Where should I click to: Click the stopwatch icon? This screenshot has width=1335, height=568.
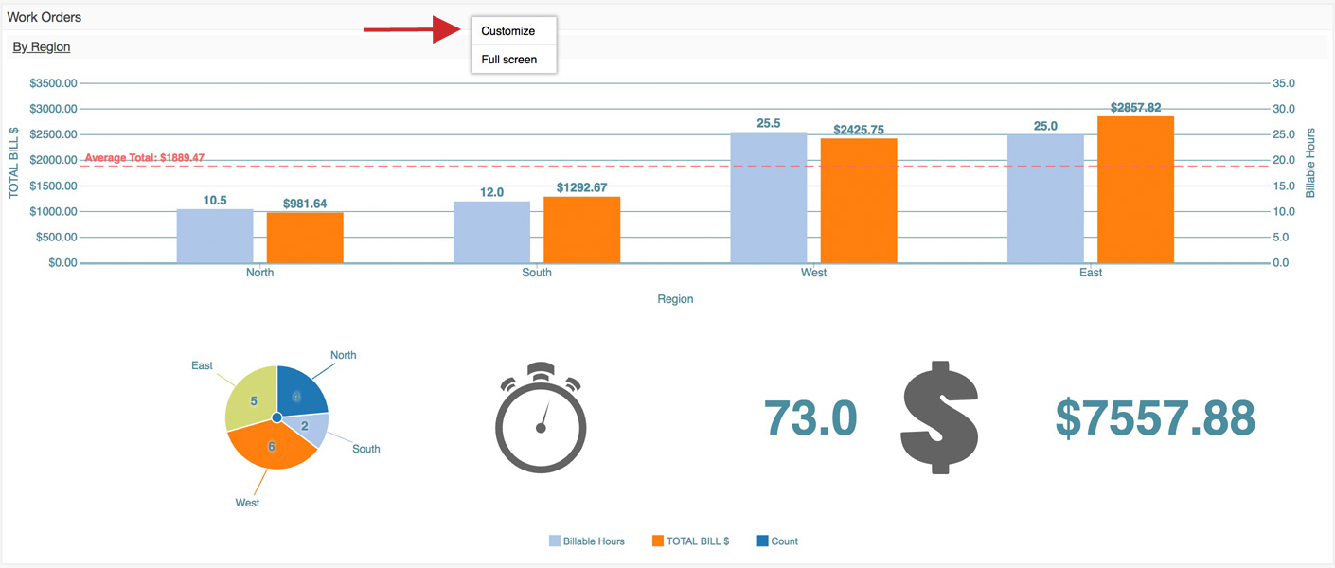(541, 417)
